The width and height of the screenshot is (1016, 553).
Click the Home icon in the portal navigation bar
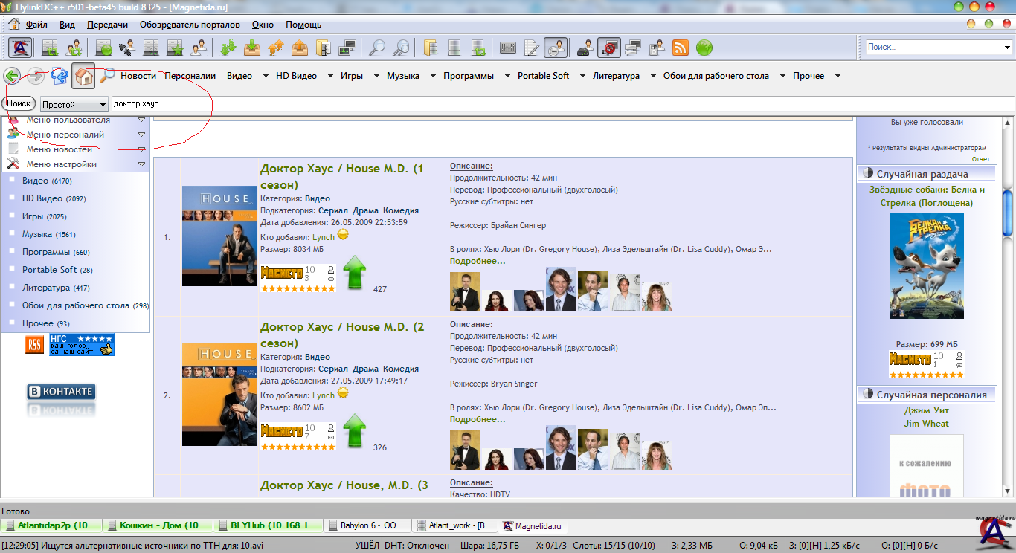pos(83,76)
